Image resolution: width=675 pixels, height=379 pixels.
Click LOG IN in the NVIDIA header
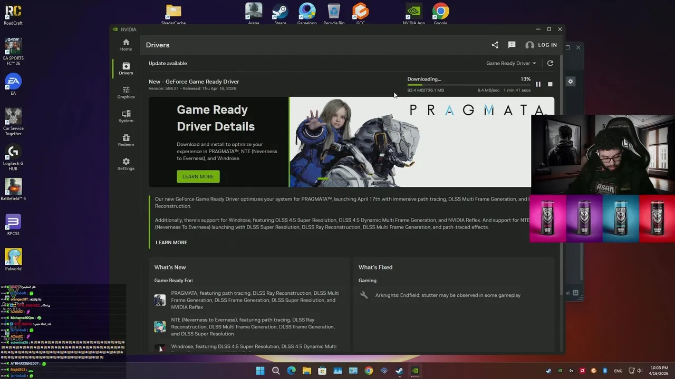(x=541, y=45)
